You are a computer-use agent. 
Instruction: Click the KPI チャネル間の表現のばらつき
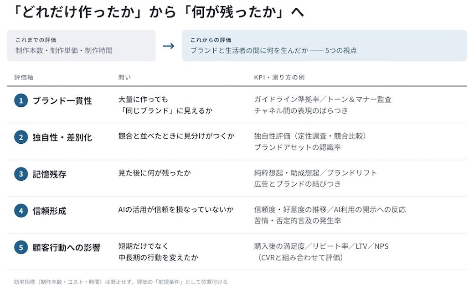301,111
